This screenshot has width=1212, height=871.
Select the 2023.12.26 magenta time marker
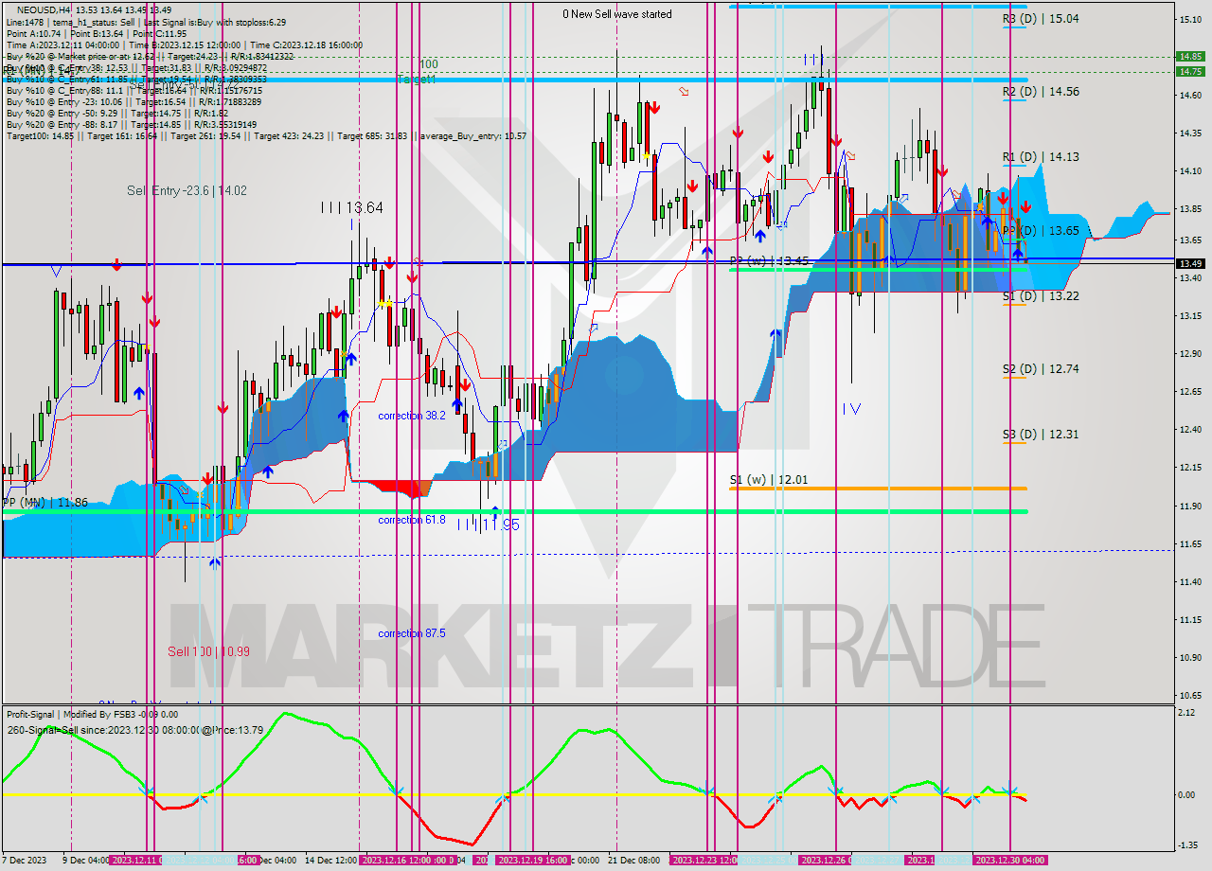click(x=825, y=861)
